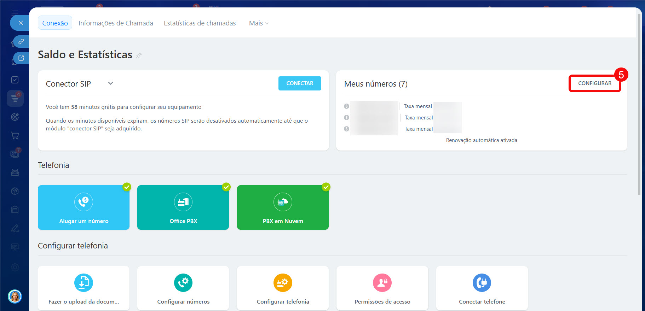Open Configurar números settings tile
This screenshot has width=645, height=311.
183,288
